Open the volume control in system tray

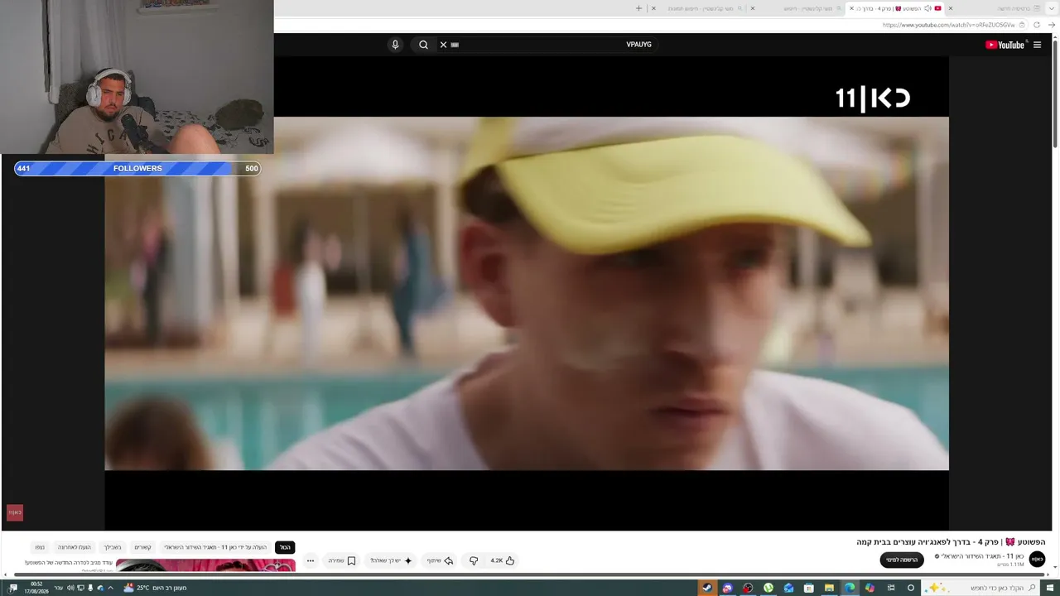[x=70, y=588]
